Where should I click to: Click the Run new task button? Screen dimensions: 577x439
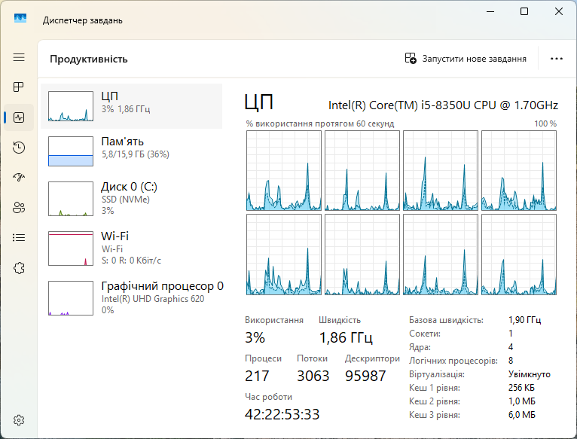pos(466,59)
